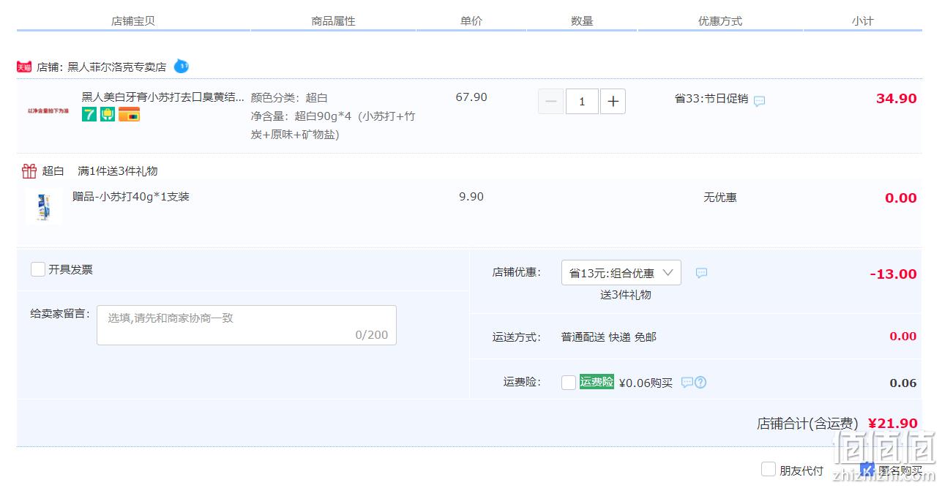Screen dimensions: 942x488
Task: Click the 优惠方式 column header
Action: tap(720, 21)
